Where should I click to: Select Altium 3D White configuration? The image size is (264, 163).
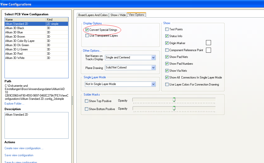pos(36,58)
